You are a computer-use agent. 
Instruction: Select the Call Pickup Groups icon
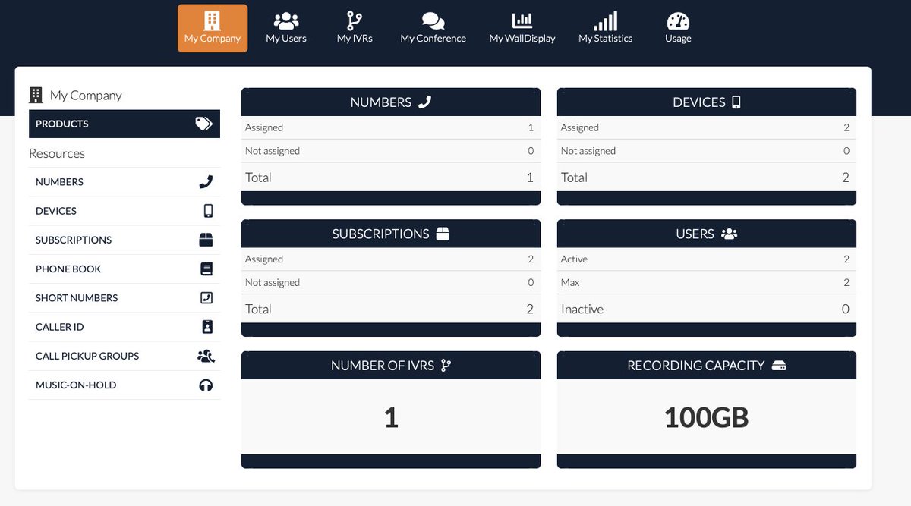tap(206, 355)
